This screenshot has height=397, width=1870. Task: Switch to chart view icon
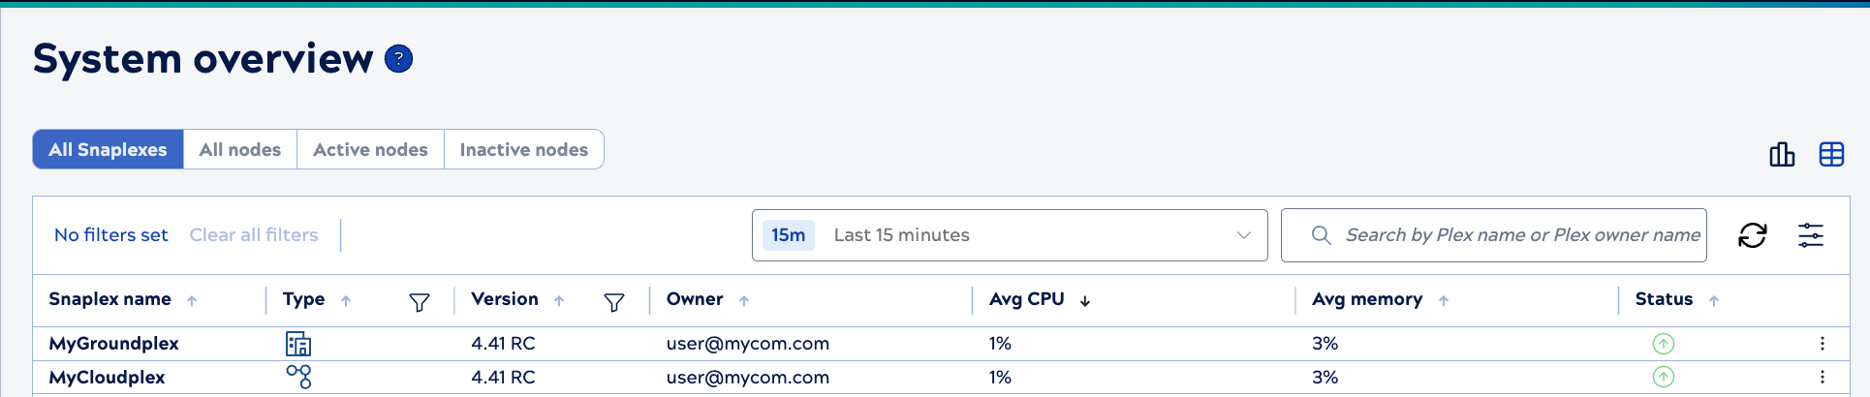point(1782,154)
